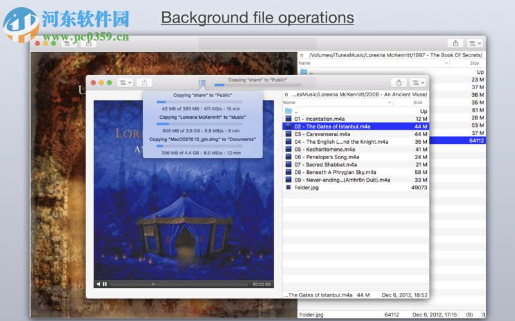The width and height of the screenshot is (515, 321).
Task: Select 02 - The Gates of Istanbul.m4a row
Action: click(x=356, y=126)
